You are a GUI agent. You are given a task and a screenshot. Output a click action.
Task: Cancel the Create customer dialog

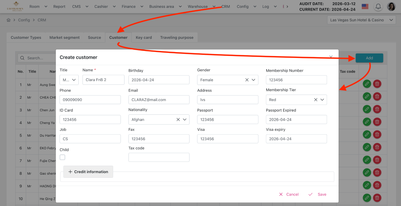click(x=289, y=194)
